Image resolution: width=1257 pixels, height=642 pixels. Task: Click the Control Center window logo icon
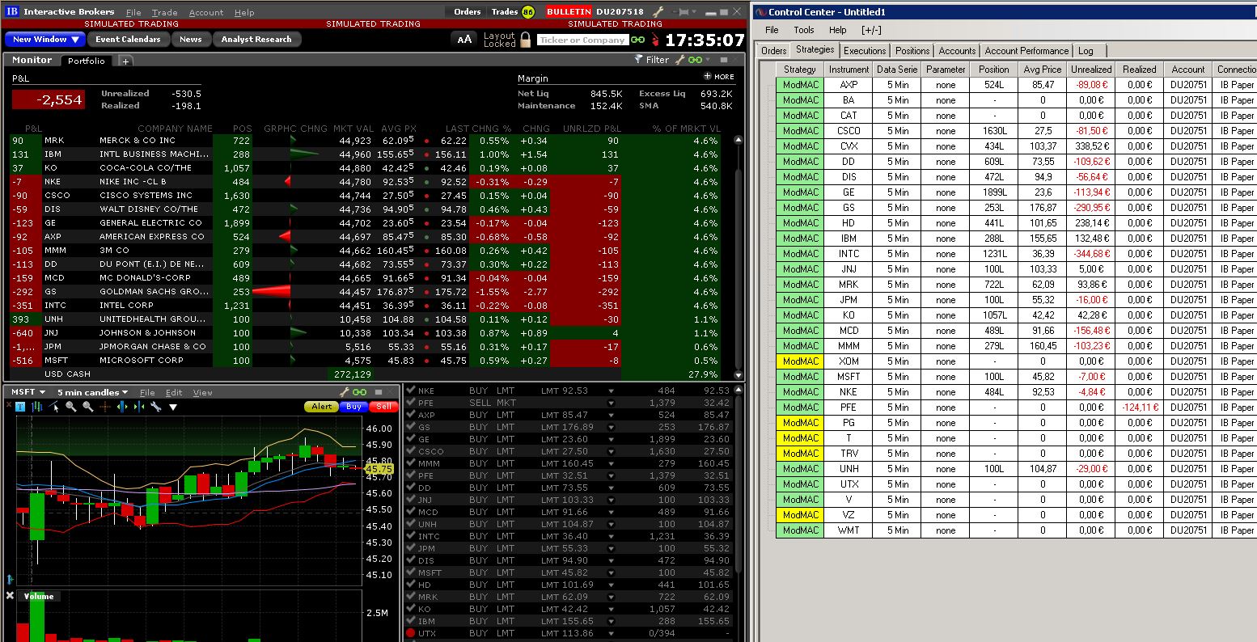tap(760, 12)
